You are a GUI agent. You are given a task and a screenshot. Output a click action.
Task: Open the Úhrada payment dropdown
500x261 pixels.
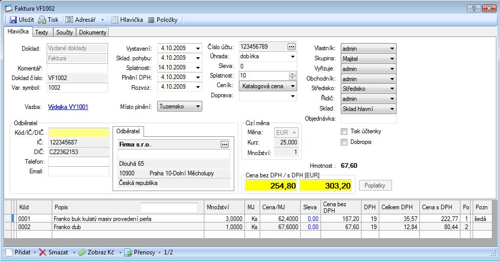tap(293, 57)
